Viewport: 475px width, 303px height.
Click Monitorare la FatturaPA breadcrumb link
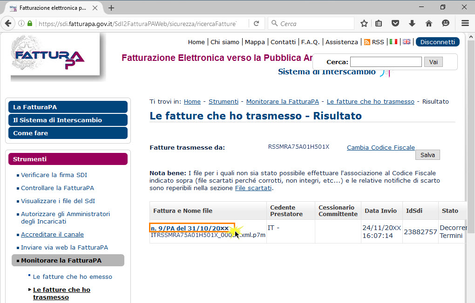[283, 102]
